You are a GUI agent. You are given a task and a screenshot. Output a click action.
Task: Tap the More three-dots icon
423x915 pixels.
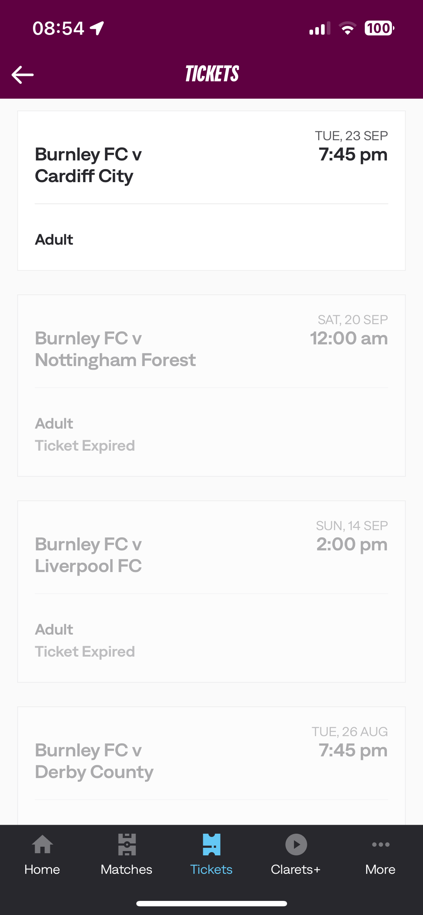pos(381,845)
